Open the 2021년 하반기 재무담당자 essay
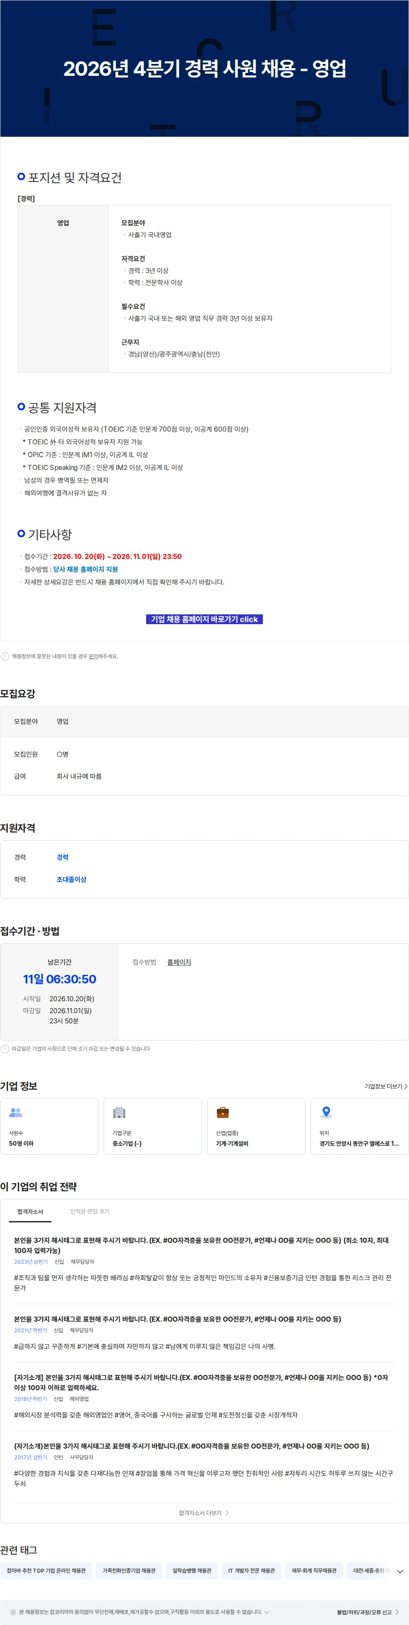Image resolution: width=409 pixels, height=1625 pixels. pos(204,1332)
